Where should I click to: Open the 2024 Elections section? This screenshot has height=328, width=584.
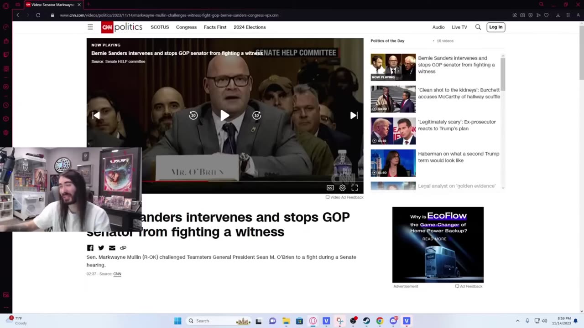250,27
